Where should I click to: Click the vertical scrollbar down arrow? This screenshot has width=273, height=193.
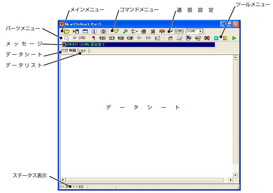click(235, 175)
